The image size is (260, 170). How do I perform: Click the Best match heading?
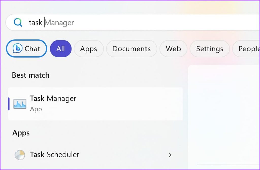coord(31,75)
